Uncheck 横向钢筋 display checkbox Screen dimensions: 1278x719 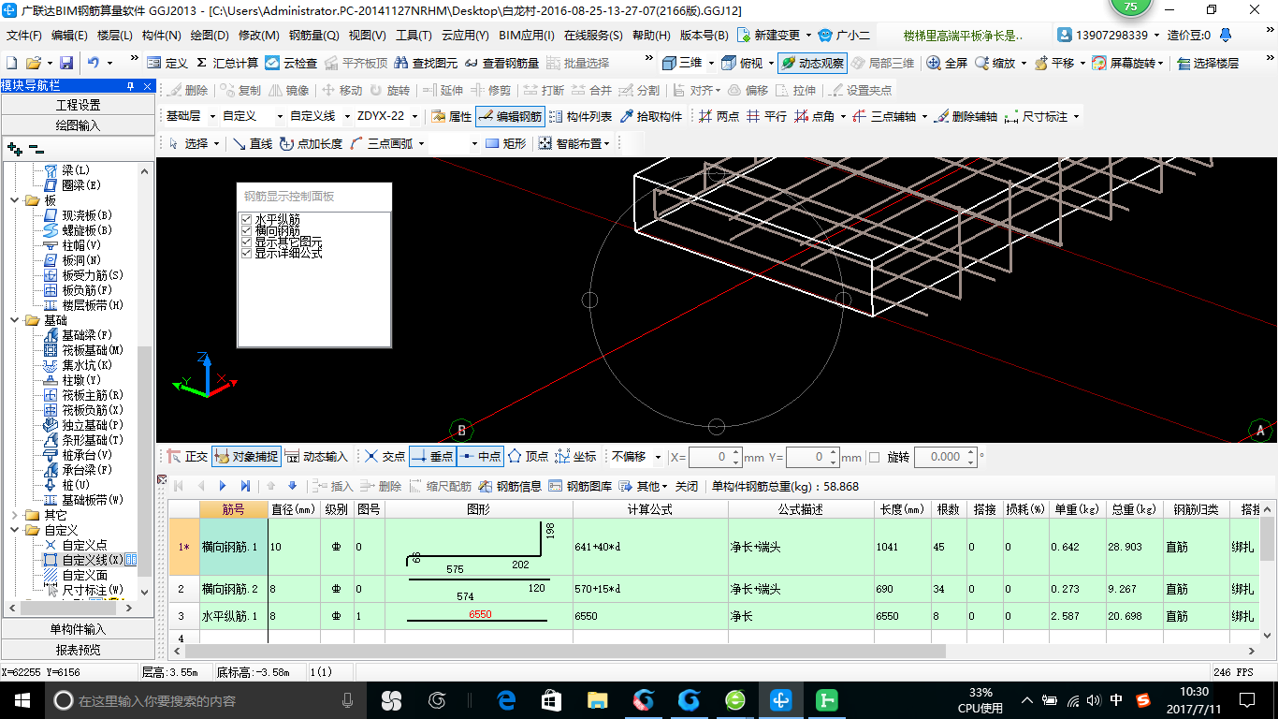click(247, 230)
